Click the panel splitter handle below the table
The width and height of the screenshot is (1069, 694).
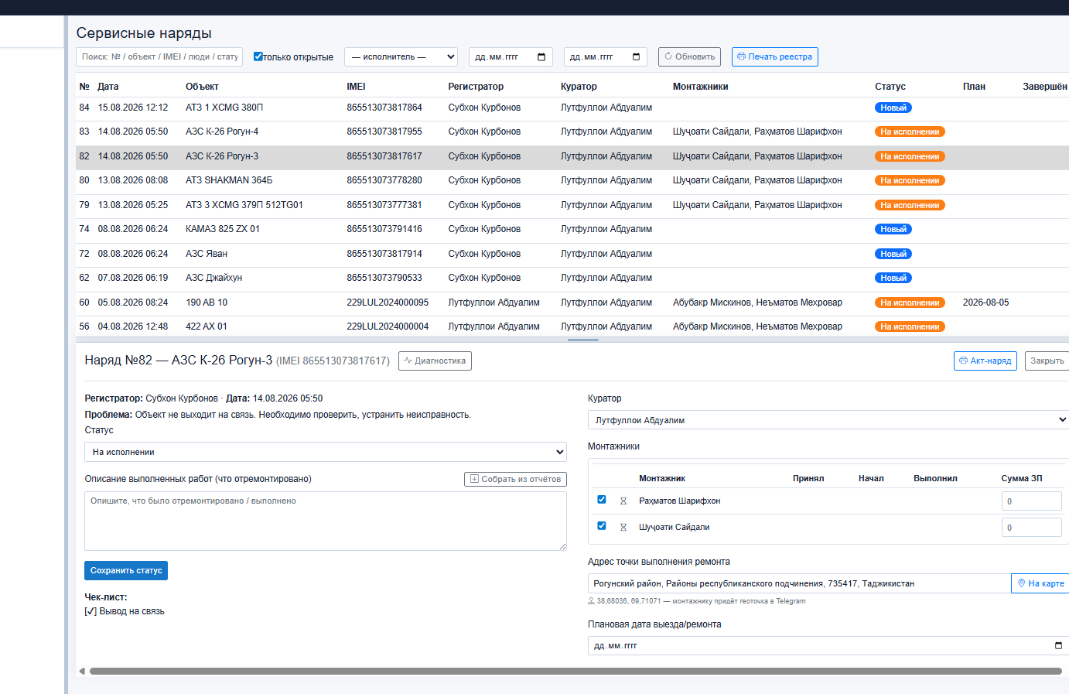pyautogui.click(x=583, y=340)
